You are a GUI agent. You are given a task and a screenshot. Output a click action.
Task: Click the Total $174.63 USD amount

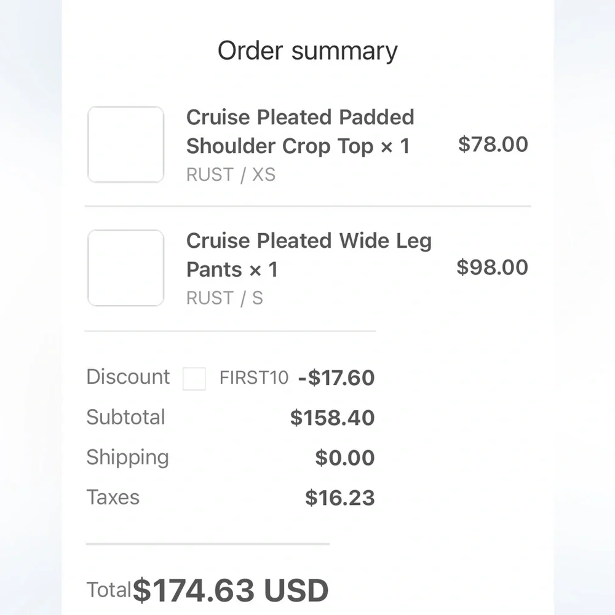pos(231,590)
